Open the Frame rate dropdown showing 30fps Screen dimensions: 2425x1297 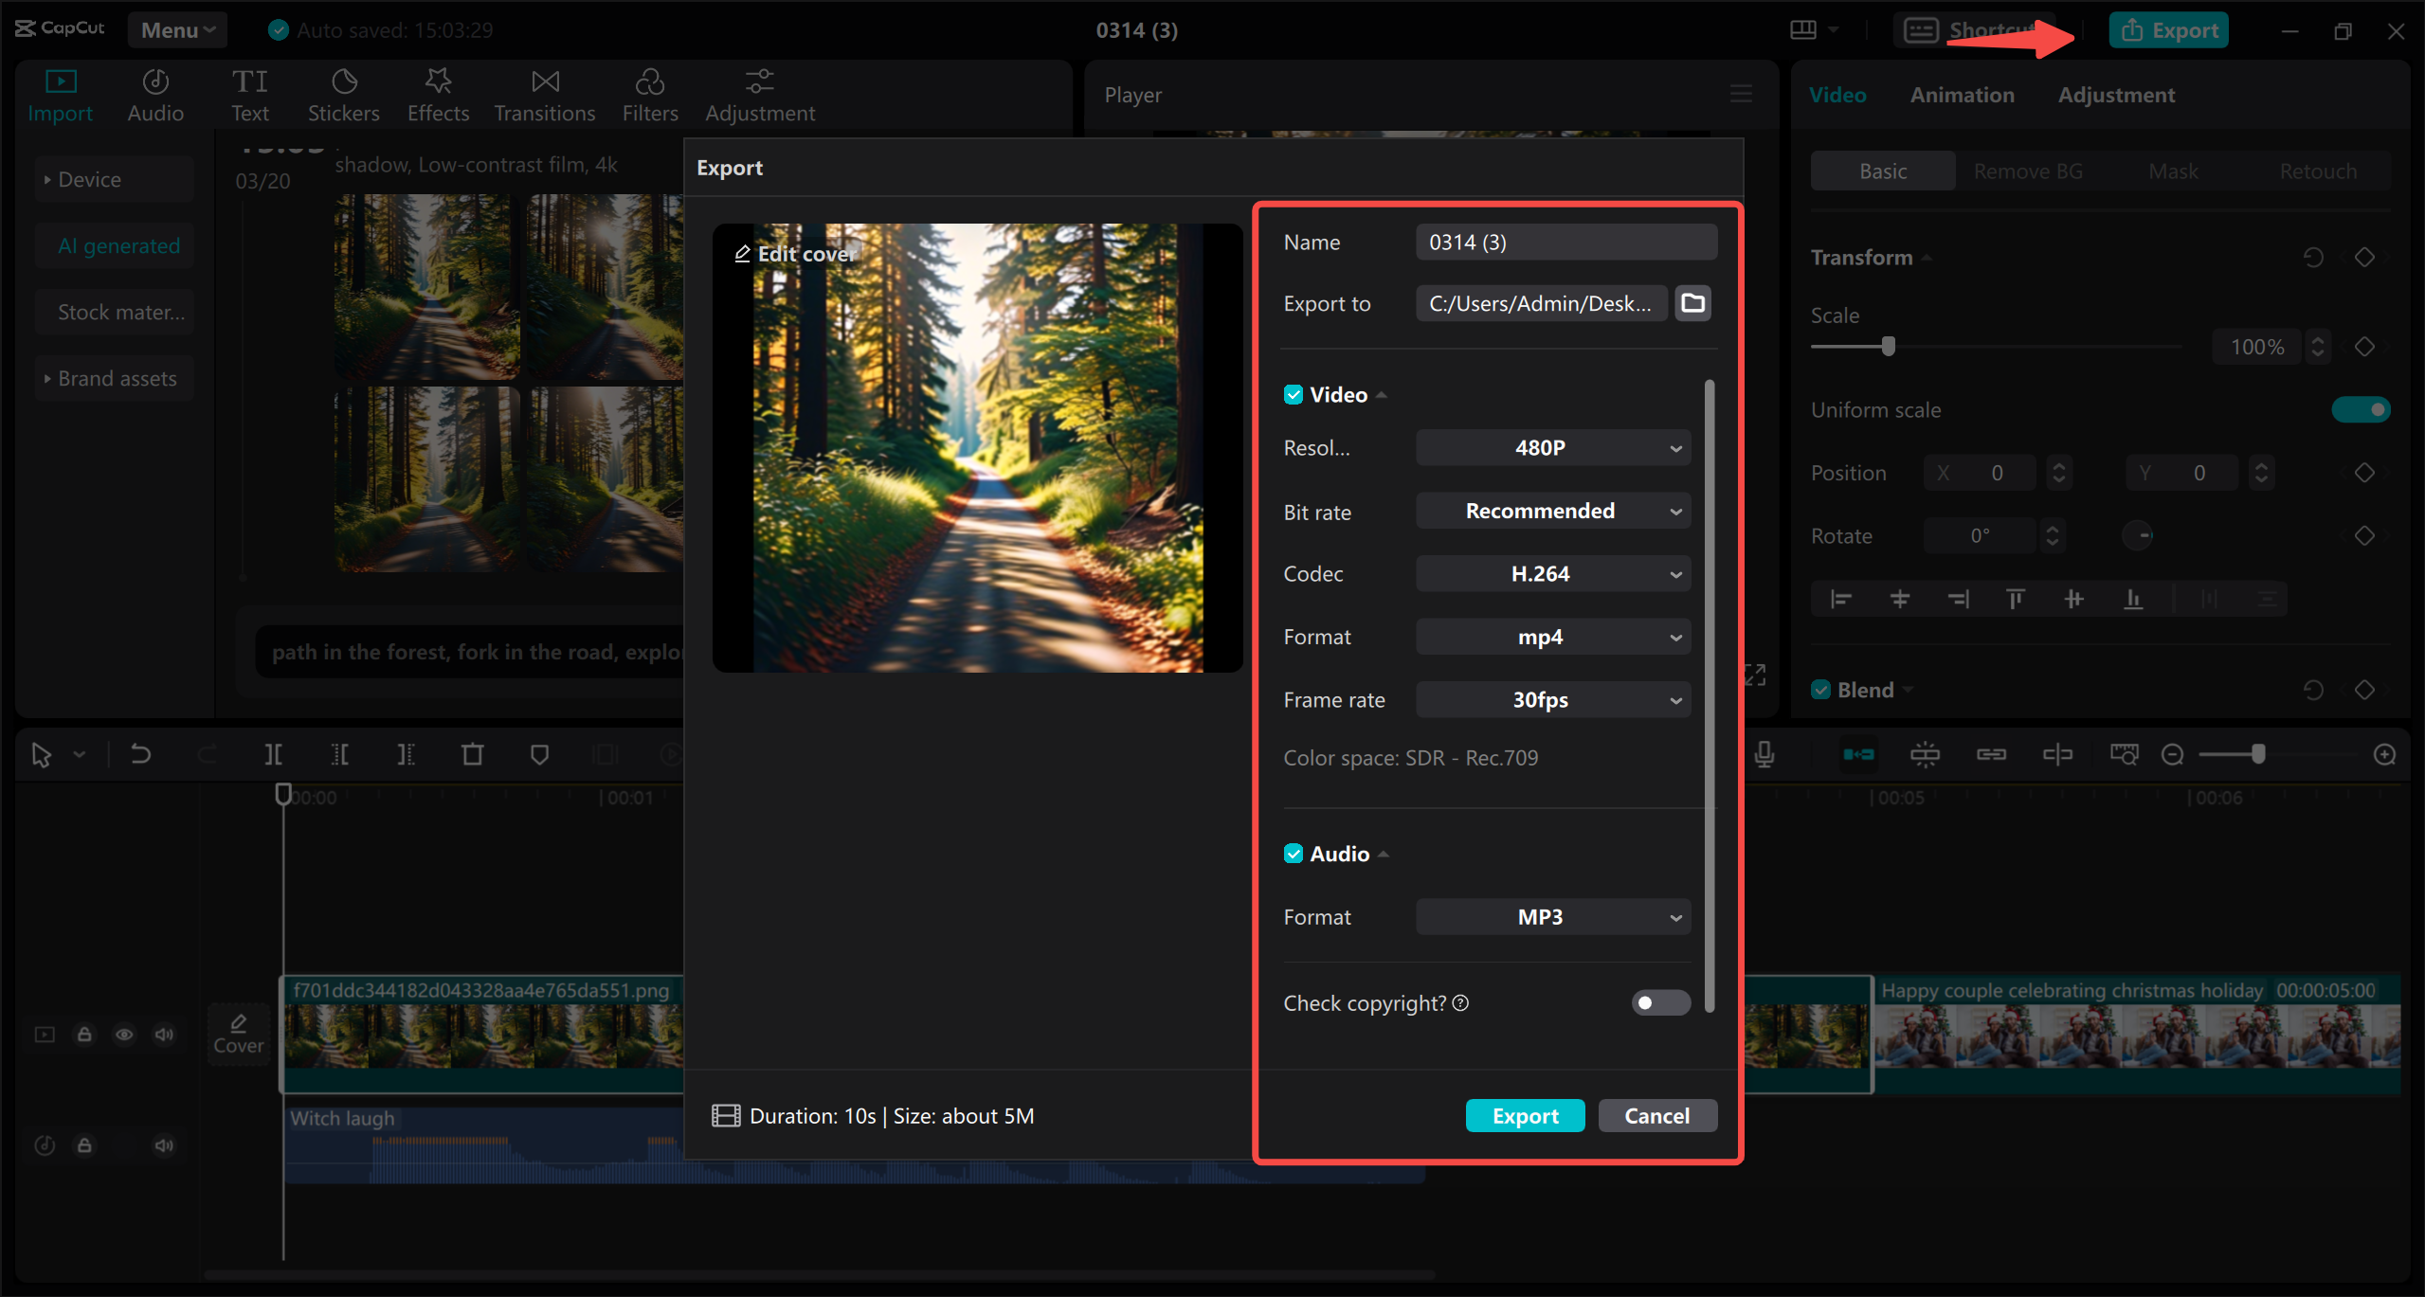pyautogui.click(x=1551, y=699)
